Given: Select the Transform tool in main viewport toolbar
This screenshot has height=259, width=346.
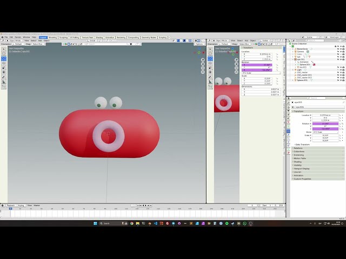Looking at the screenshot, I should 4,72.
